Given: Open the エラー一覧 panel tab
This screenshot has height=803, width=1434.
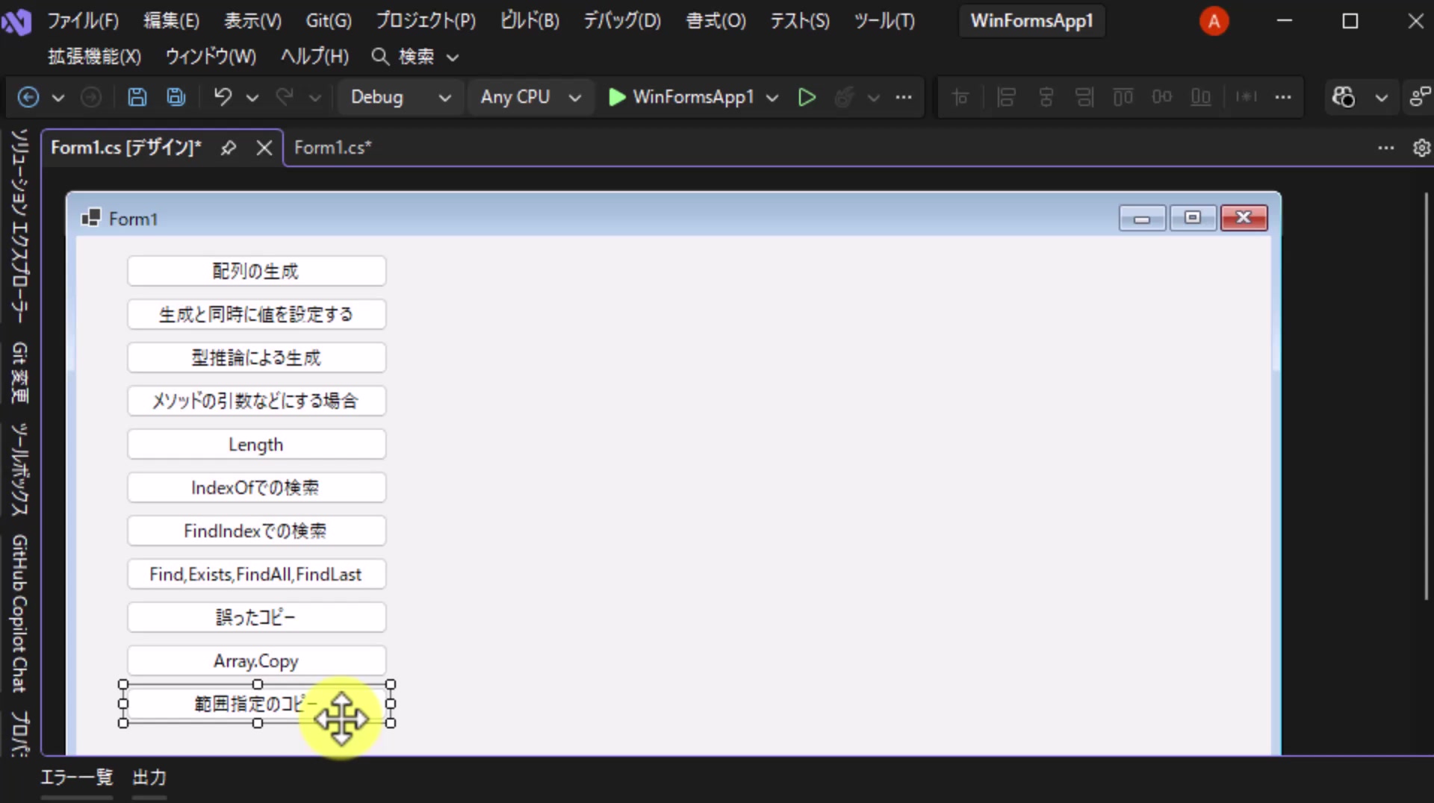Looking at the screenshot, I should click(76, 778).
